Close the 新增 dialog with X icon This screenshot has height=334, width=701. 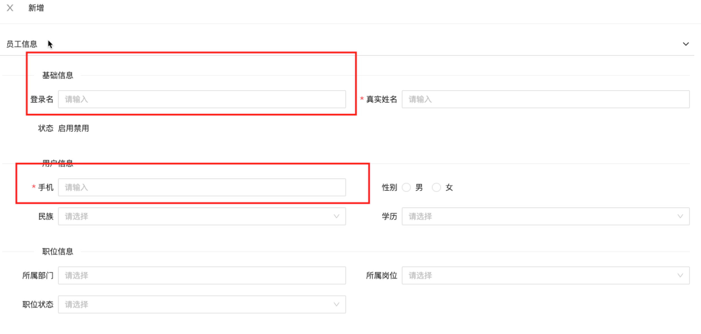[10, 8]
